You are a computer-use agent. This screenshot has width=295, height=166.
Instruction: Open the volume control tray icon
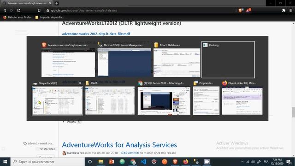point(253,162)
